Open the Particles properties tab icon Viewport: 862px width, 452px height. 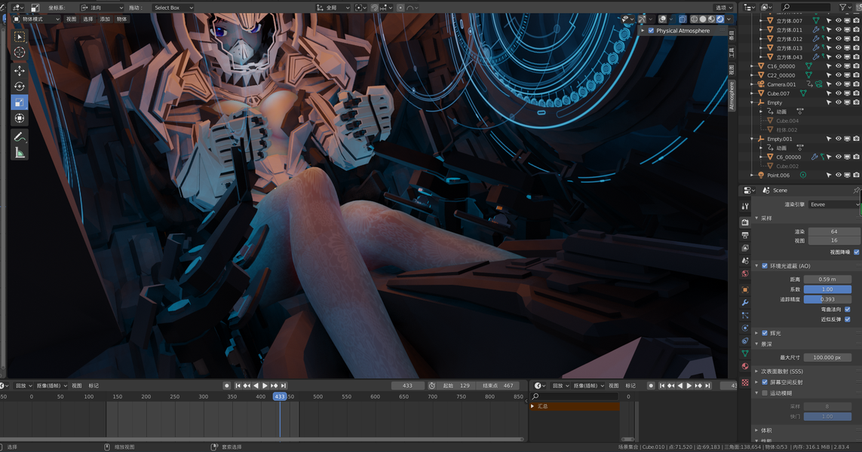point(745,315)
